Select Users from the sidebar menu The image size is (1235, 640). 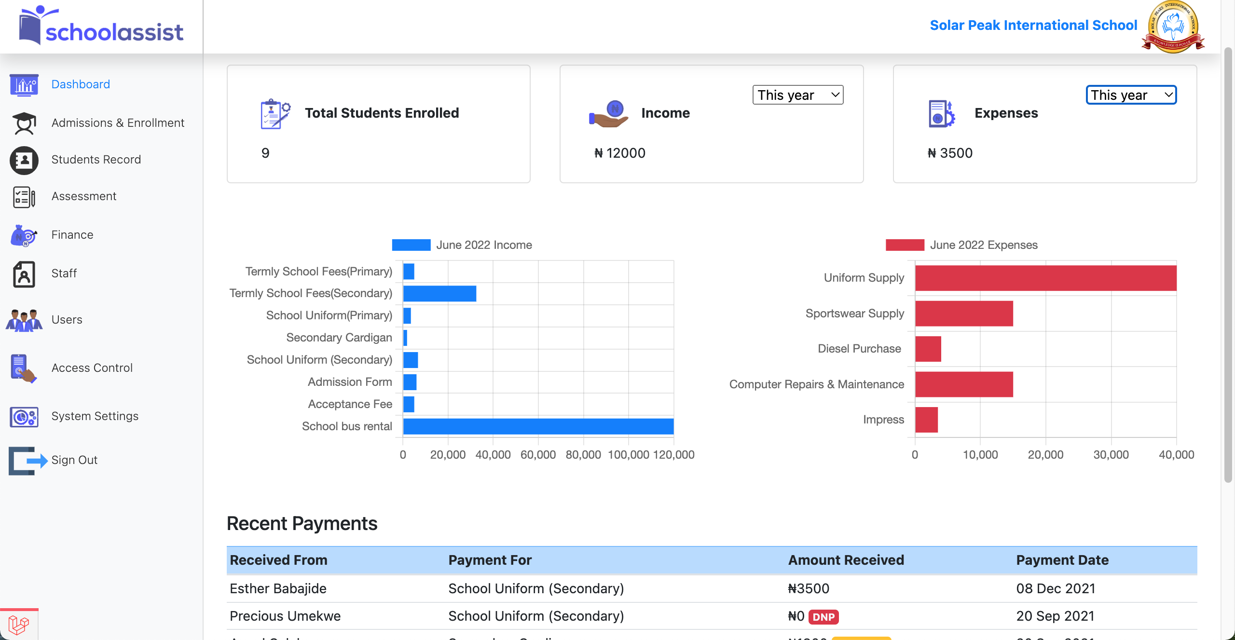point(23,319)
